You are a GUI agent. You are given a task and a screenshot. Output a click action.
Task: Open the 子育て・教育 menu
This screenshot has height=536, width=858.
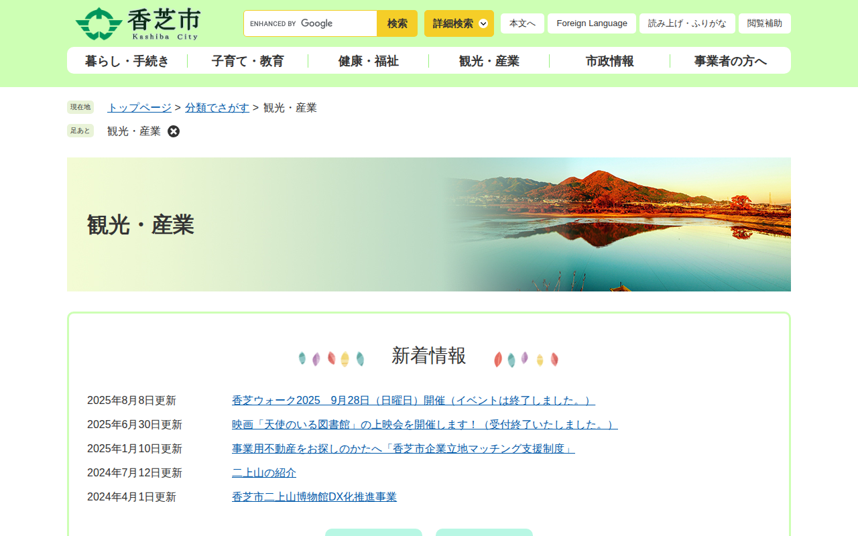(248, 61)
